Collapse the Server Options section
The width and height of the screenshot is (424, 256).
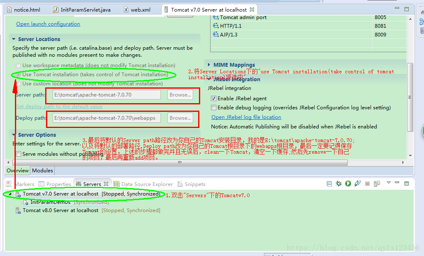pos(14,135)
